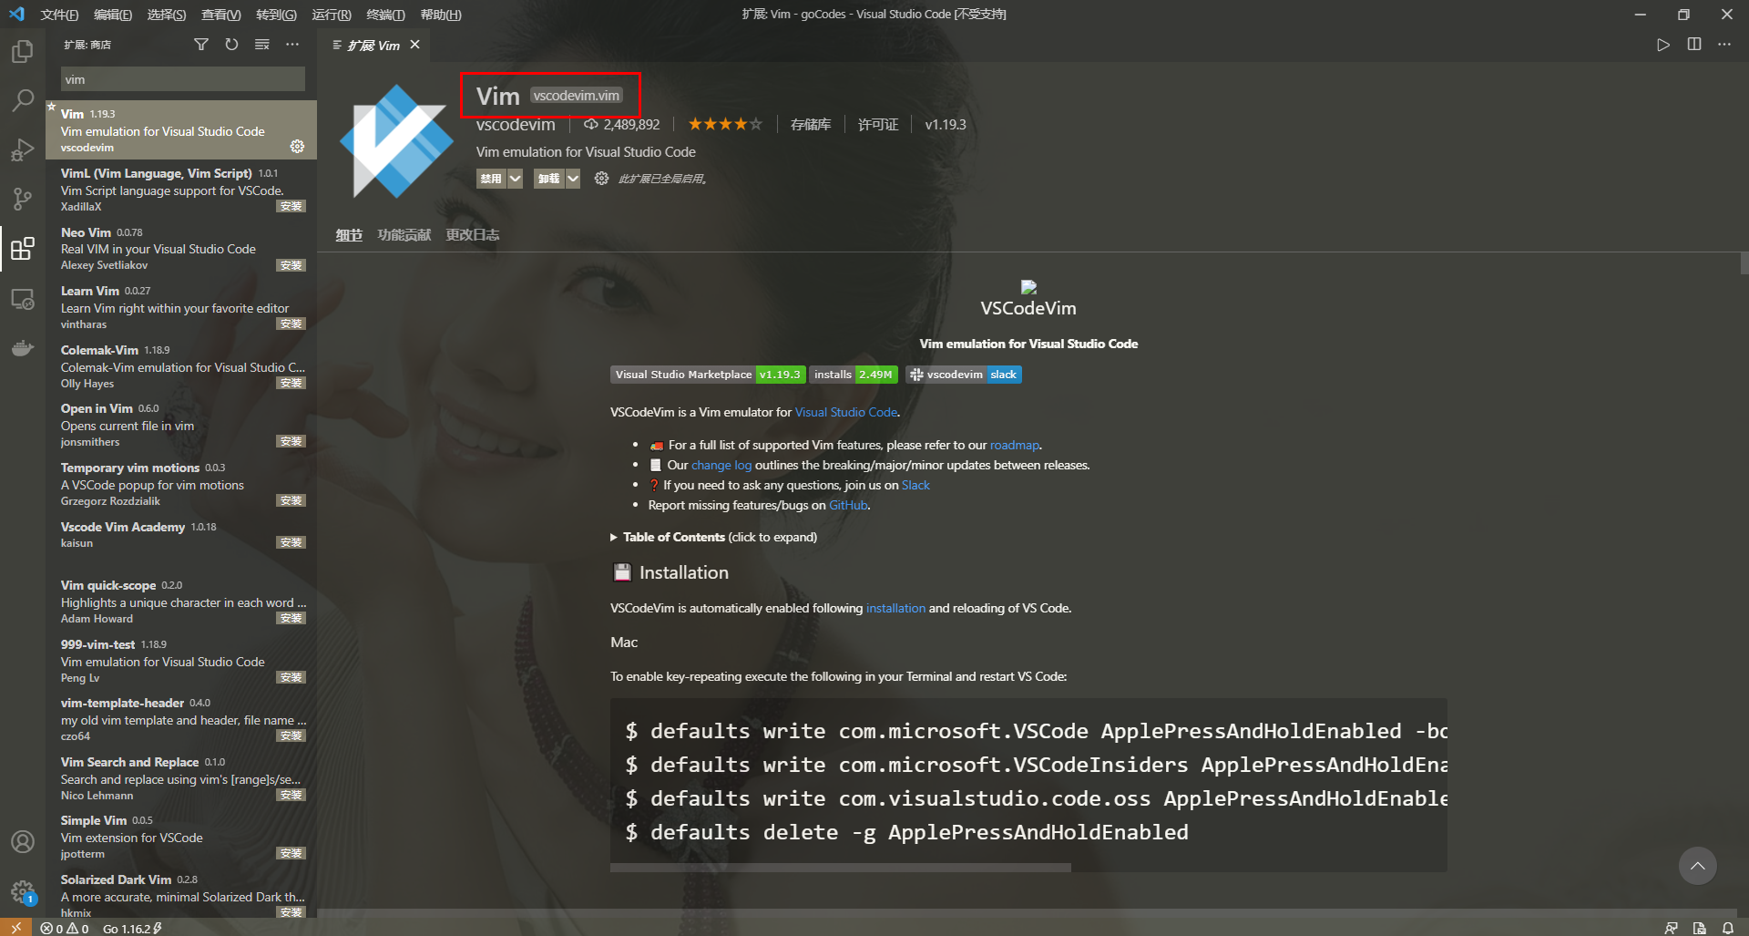Install the Learn Vim extension
The height and width of the screenshot is (936, 1749).
click(291, 324)
